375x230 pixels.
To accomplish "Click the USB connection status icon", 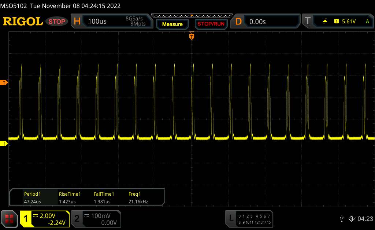I will tap(342, 218).
